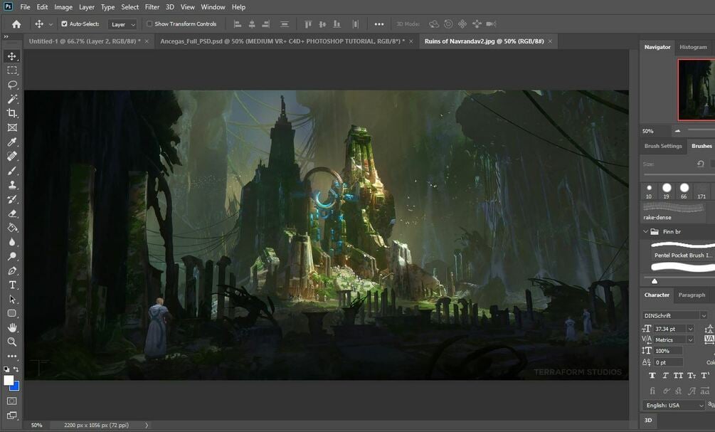715x432 pixels.
Task: Click the Quick Mask mode icon
Action: pos(12,401)
